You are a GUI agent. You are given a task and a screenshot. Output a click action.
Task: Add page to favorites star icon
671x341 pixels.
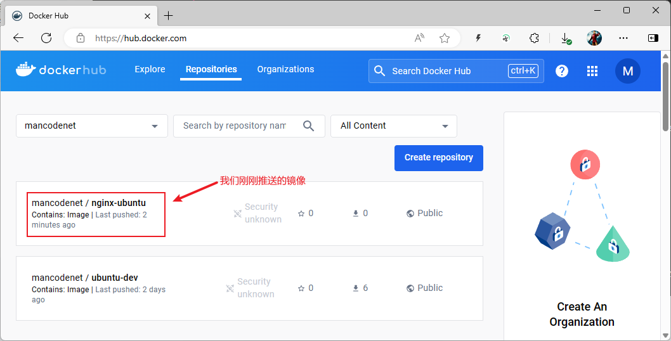point(445,38)
